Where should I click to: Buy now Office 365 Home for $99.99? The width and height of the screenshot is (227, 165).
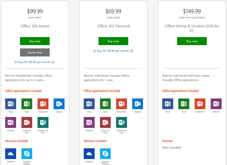click(x=35, y=41)
